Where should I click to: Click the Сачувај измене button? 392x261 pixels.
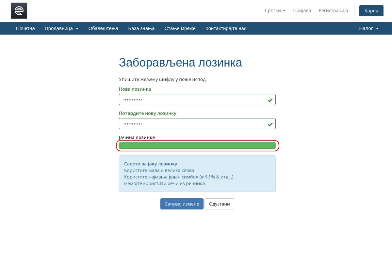182,204
